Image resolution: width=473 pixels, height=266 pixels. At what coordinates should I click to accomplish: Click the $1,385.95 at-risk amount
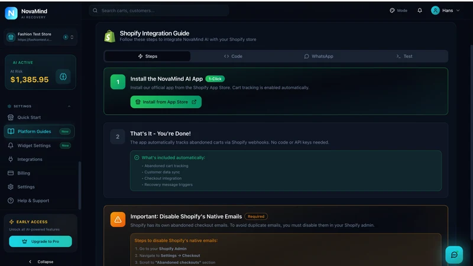pyautogui.click(x=30, y=80)
